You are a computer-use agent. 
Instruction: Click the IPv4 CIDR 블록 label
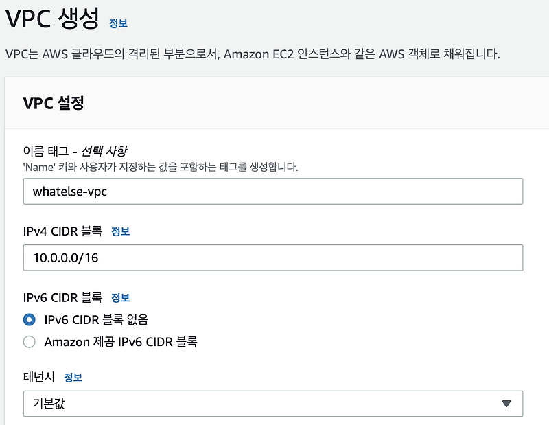[x=62, y=230]
